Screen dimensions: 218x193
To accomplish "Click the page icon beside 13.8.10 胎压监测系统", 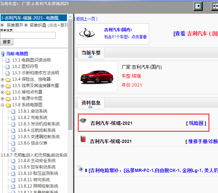I will point(13,174).
